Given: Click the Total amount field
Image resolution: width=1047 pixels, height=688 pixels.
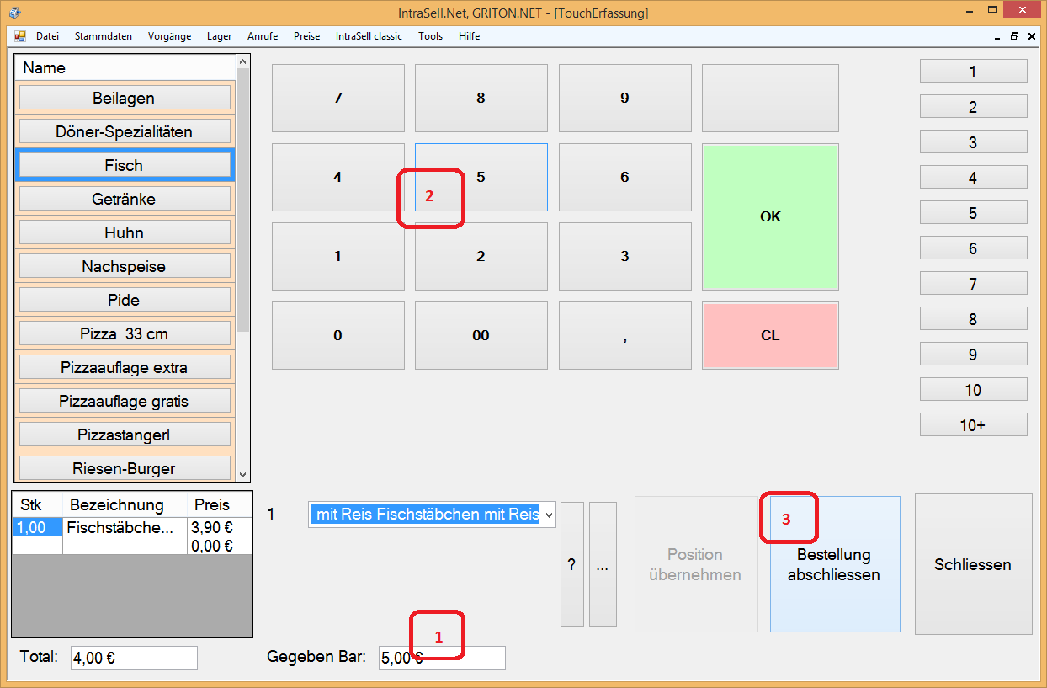Looking at the screenshot, I should [133, 658].
